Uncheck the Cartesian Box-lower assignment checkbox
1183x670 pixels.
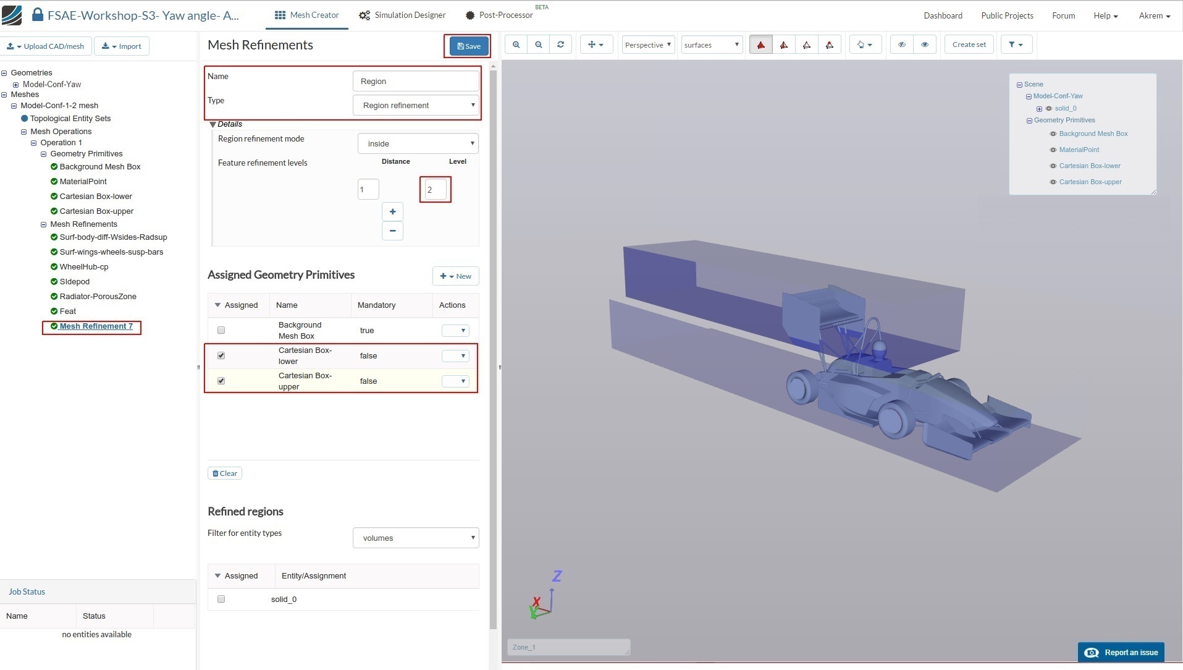tap(221, 355)
